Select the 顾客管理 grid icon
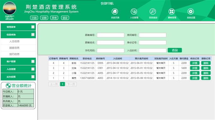 click(172, 12)
